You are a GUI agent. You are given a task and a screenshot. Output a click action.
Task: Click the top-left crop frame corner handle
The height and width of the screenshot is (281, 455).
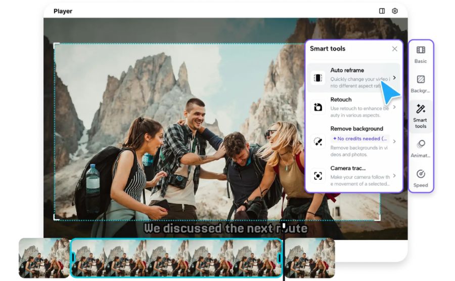[x=56, y=46]
